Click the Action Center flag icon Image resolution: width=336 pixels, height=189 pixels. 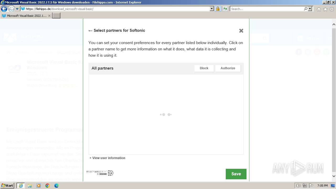coord(311,186)
